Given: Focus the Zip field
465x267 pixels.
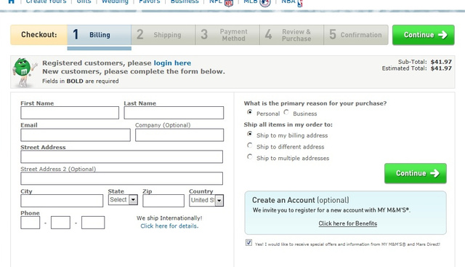Looking at the screenshot, I should point(163,201).
